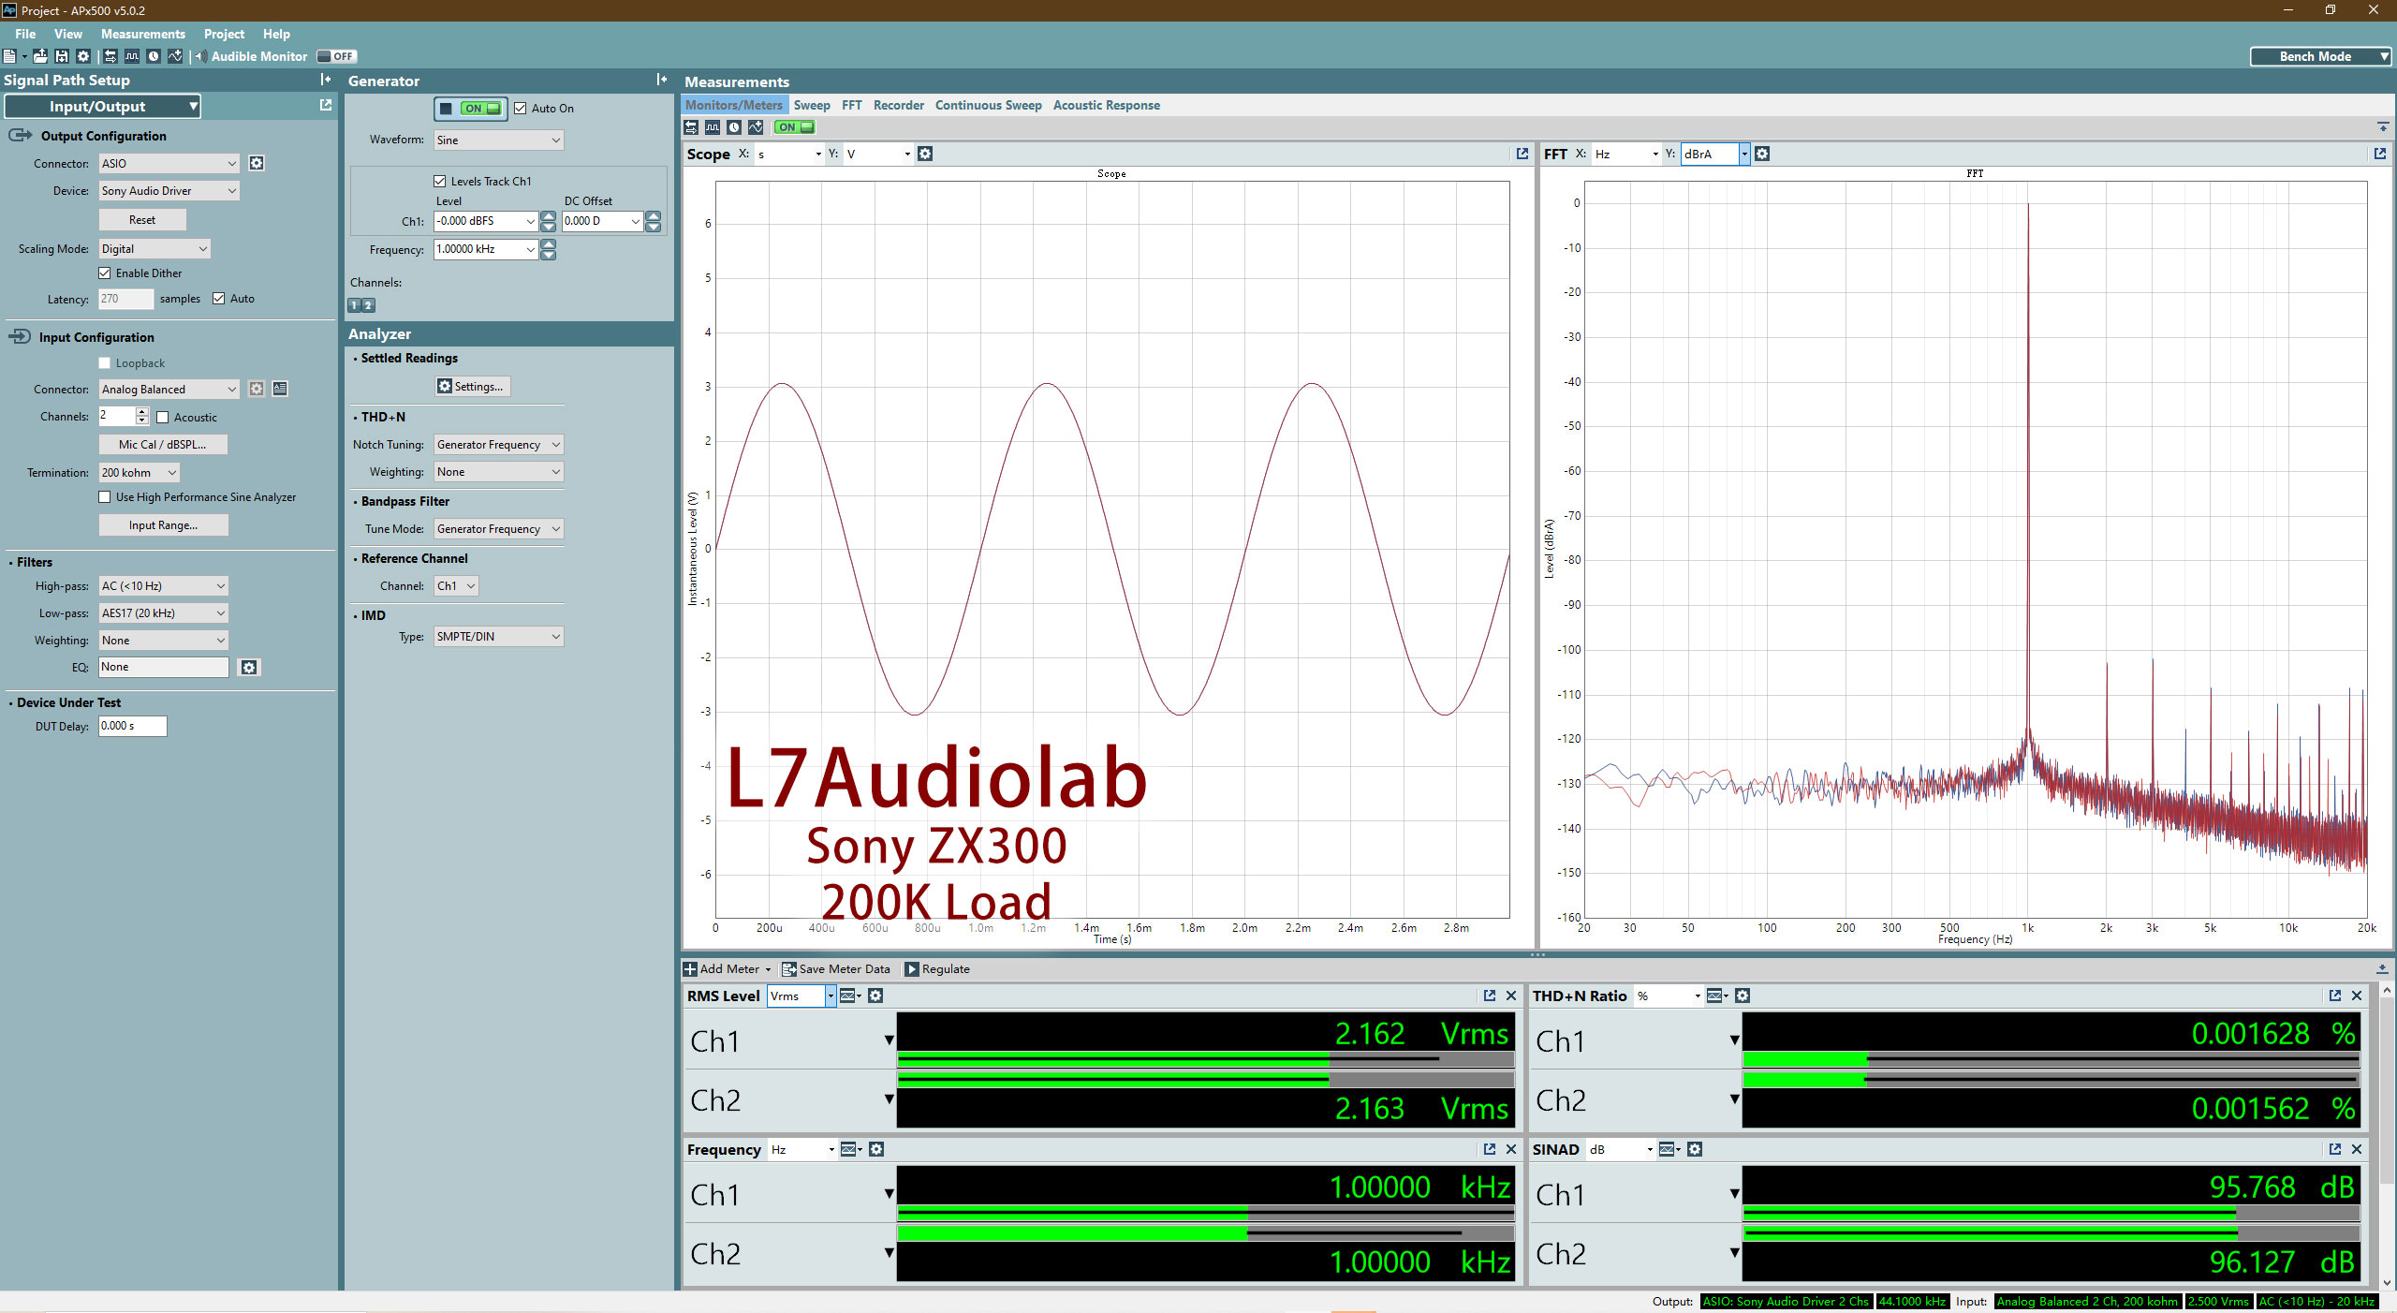This screenshot has width=2397, height=1313.
Task: Toggle the Generator ON button
Action: tap(470, 107)
